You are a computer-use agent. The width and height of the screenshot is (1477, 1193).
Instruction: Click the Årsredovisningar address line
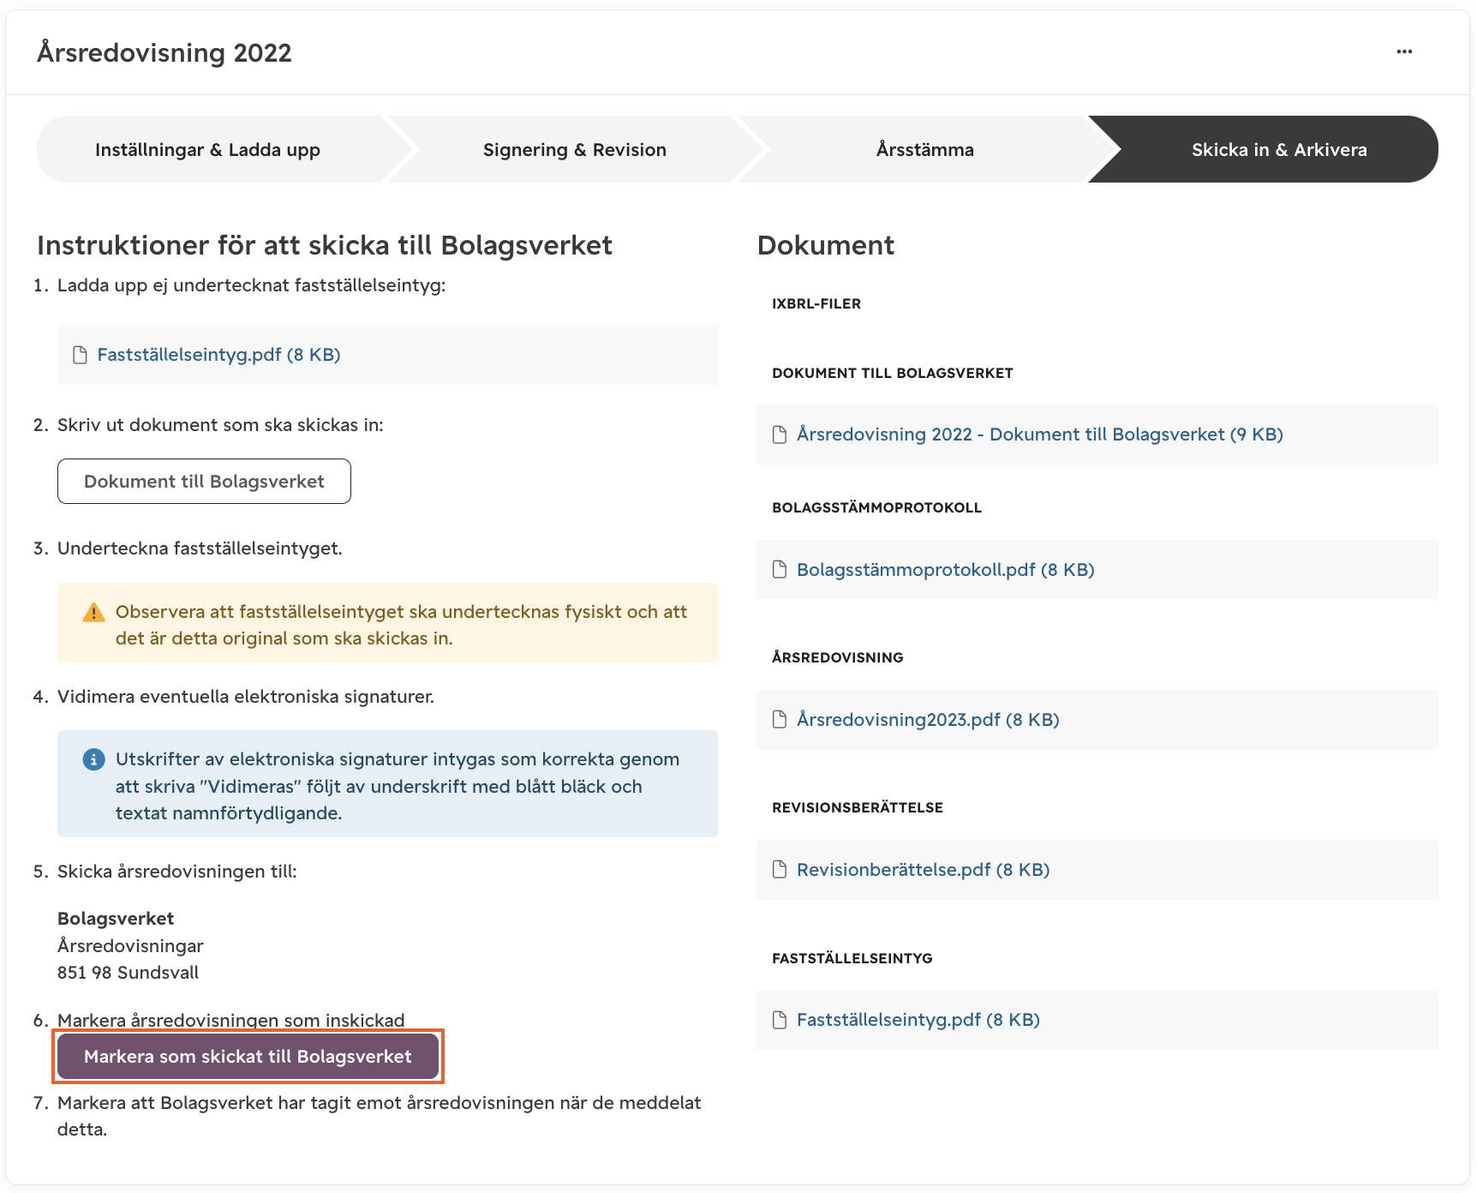[x=130, y=946]
